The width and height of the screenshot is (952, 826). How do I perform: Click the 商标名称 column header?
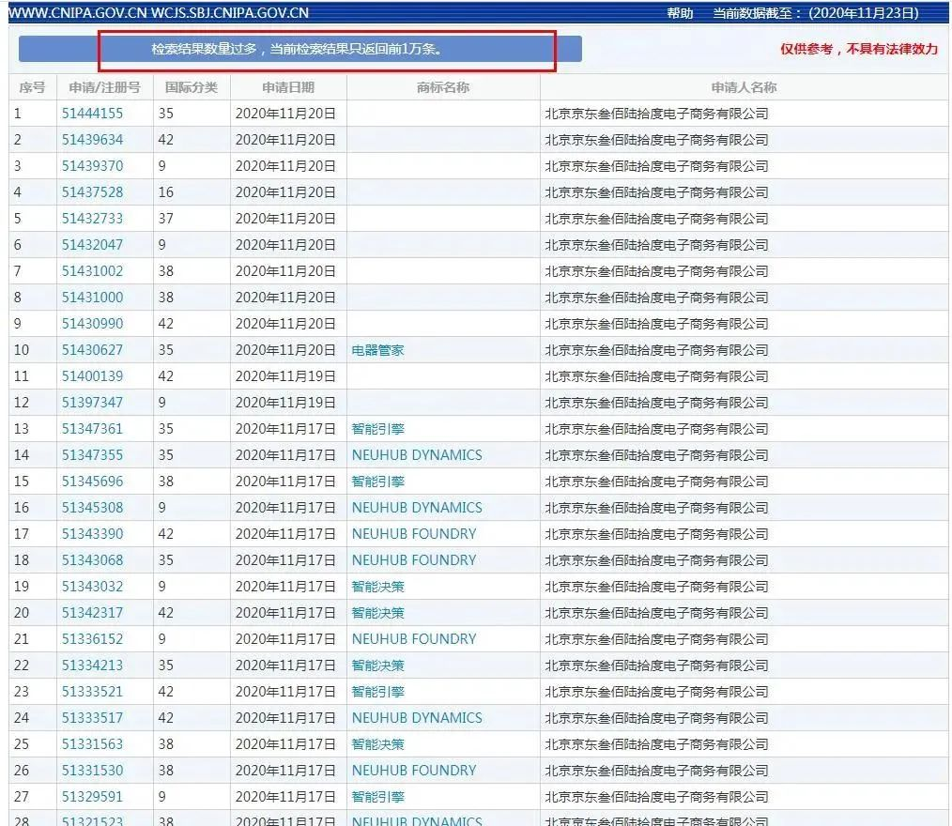pyautogui.click(x=443, y=87)
